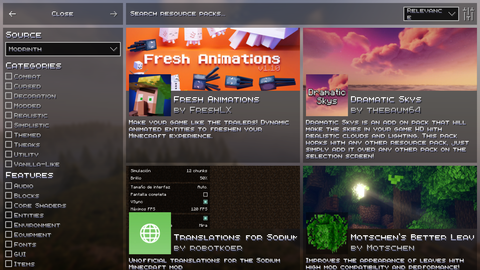Click the 'by RoboTkoer' author text
The width and height of the screenshot is (480, 270).
[x=208, y=248]
